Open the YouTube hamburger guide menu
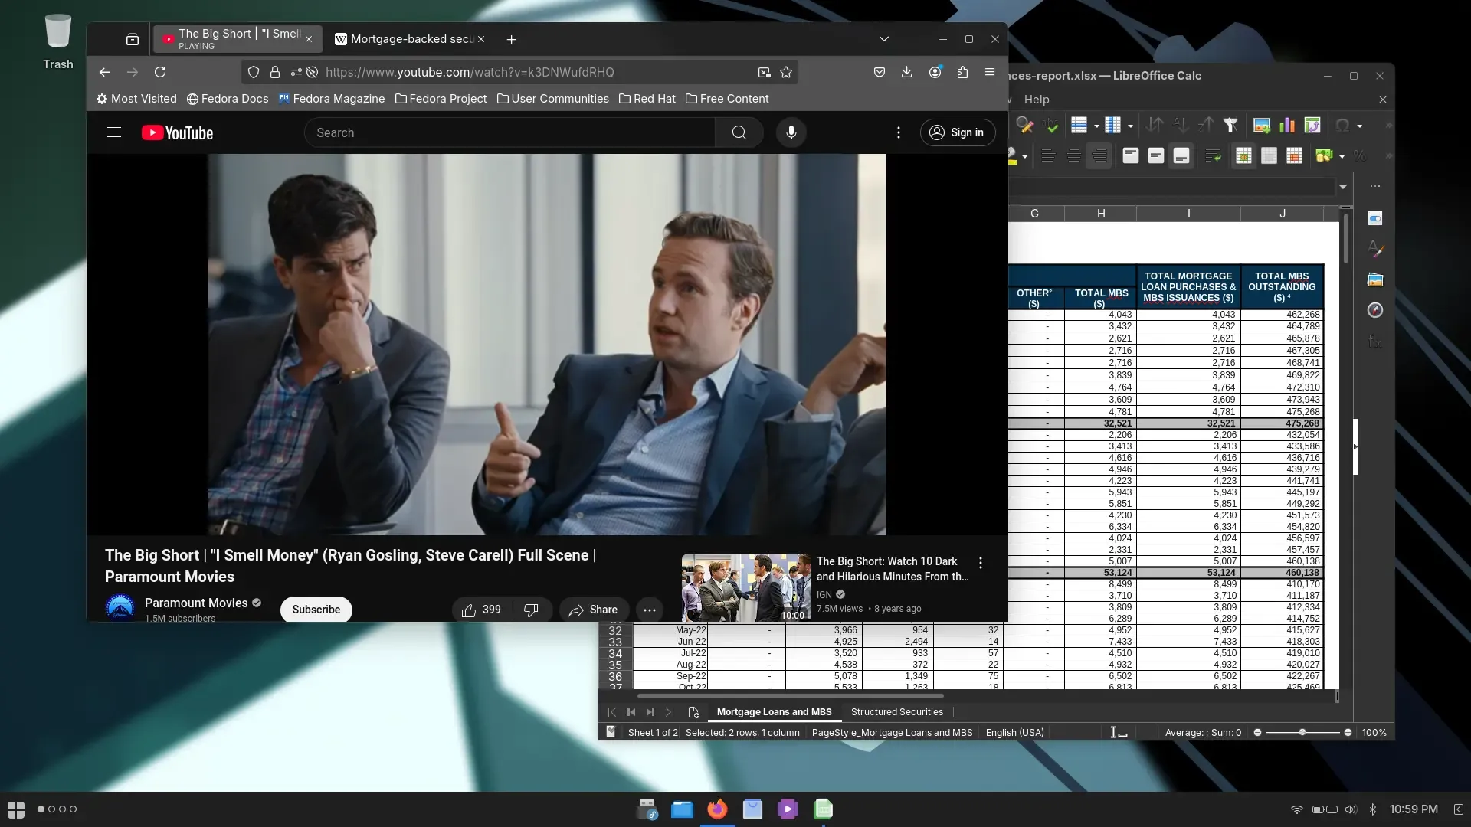The height and width of the screenshot is (827, 1471). (114, 132)
